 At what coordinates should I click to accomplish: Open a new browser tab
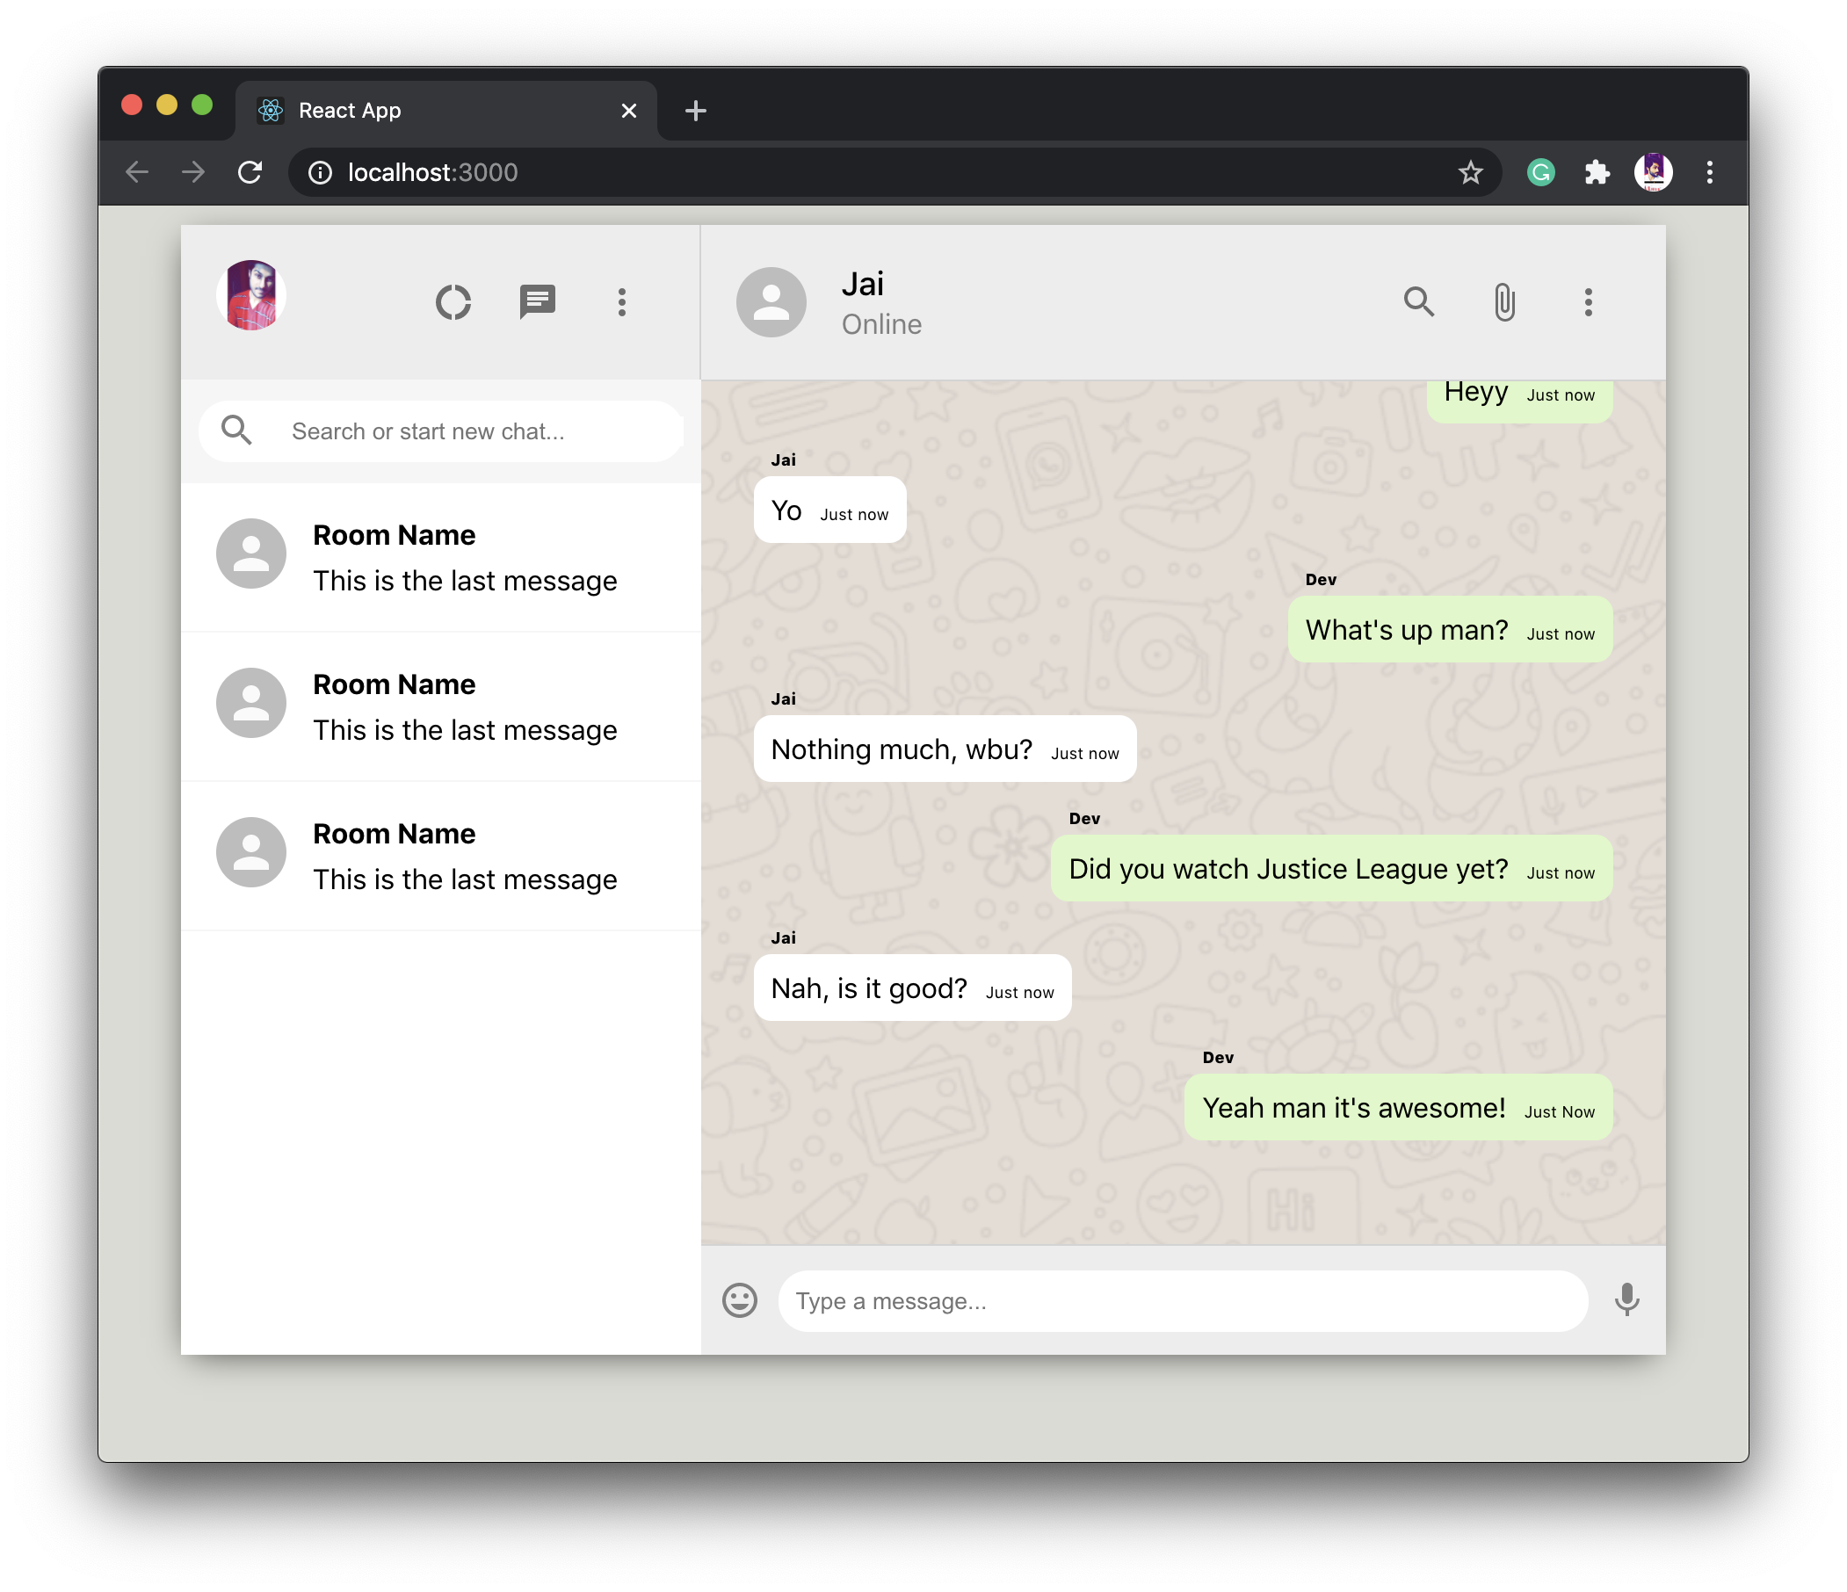pyautogui.click(x=695, y=111)
